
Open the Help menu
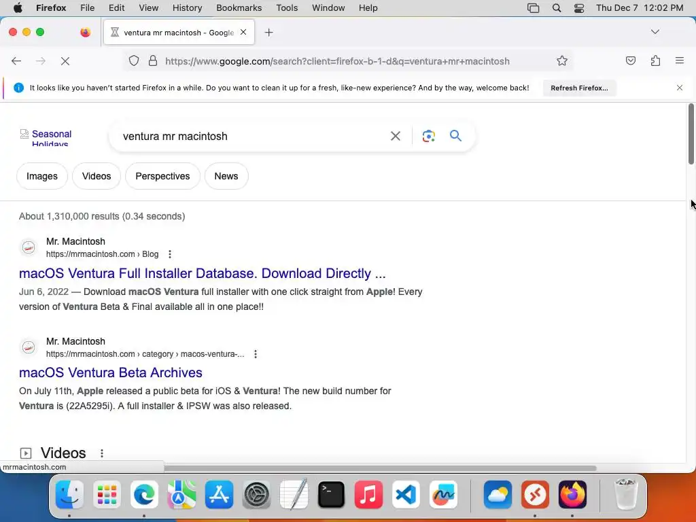(x=368, y=7)
